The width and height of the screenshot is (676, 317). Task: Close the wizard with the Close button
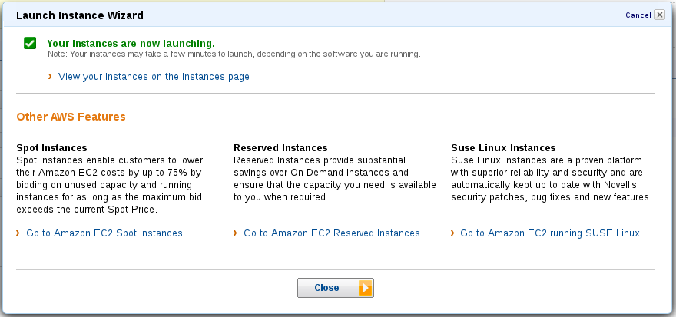(336, 288)
